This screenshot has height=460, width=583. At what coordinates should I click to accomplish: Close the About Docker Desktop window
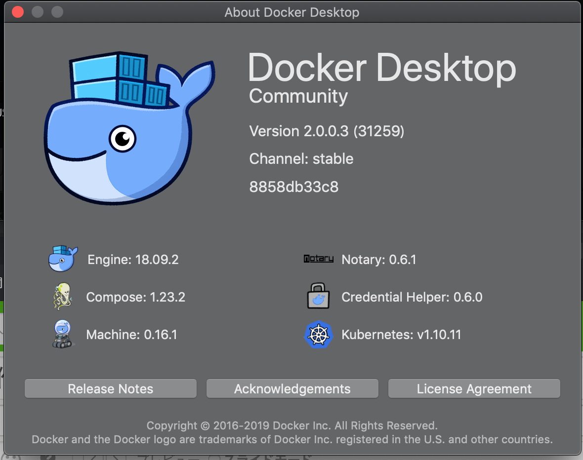[18, 12]
